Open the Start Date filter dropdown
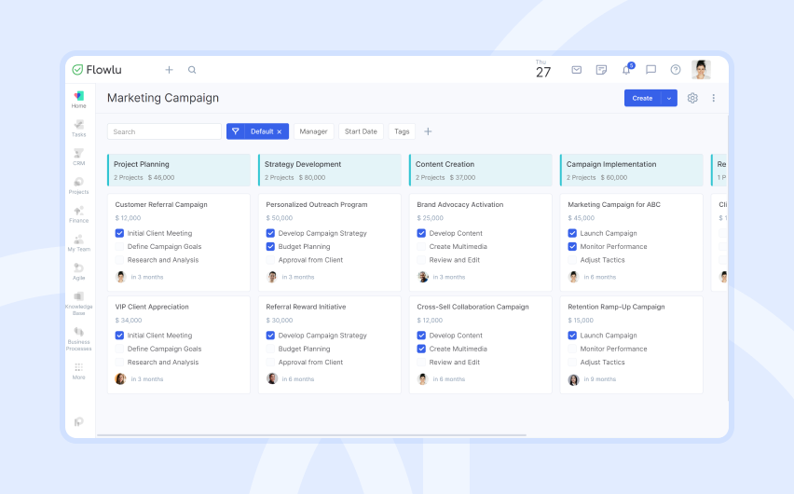 point(361,131)
